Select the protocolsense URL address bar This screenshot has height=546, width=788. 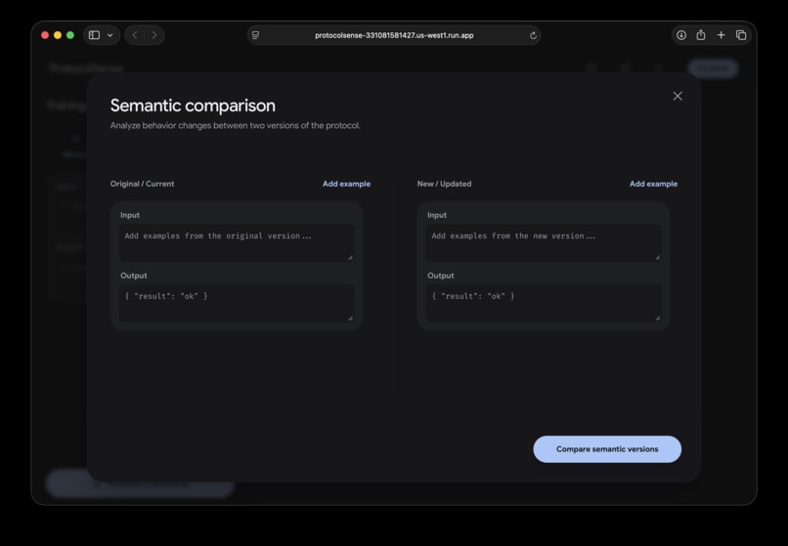394,35
